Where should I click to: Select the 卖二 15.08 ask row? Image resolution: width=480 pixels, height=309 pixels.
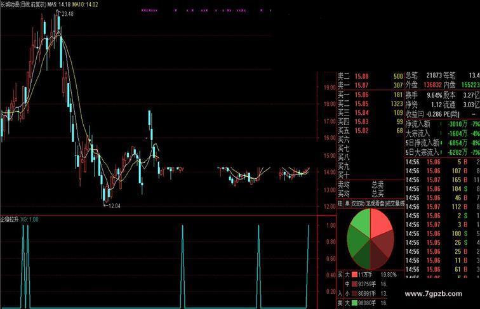370,76
